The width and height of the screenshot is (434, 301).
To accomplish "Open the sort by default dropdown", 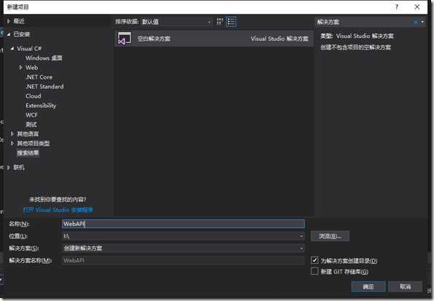I will 177,22.
